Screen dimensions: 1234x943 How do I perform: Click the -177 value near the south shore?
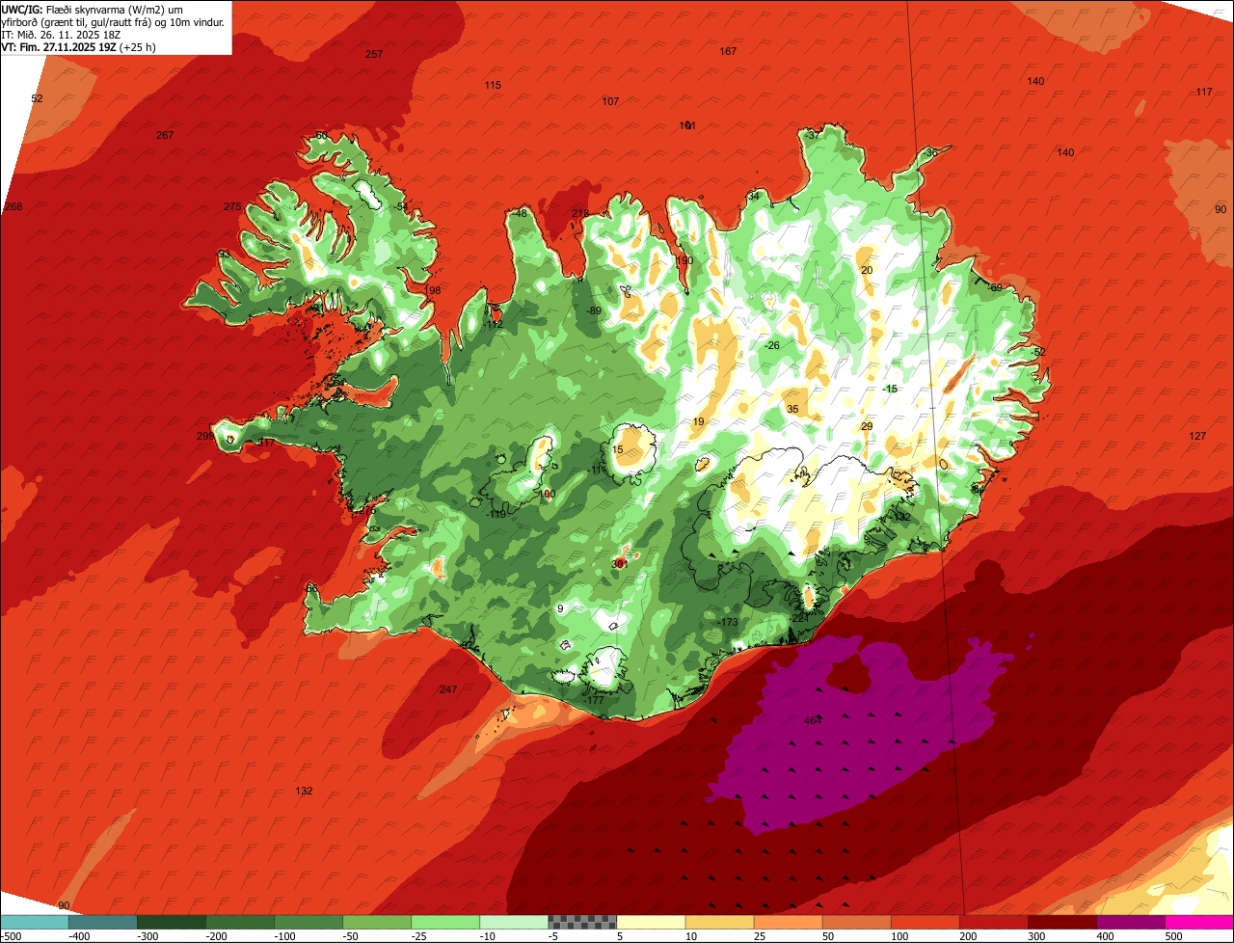tap(594, 700)
